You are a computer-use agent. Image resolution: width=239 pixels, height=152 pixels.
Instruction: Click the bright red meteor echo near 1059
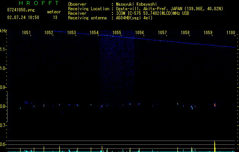[x=215, y=105]
